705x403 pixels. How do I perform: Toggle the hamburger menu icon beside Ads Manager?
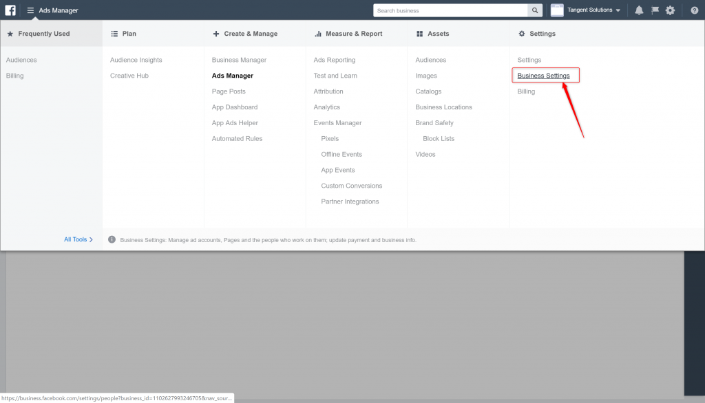coord(30,10)
